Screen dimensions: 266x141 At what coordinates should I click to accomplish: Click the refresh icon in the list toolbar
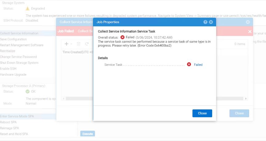(x=87, y=44)
